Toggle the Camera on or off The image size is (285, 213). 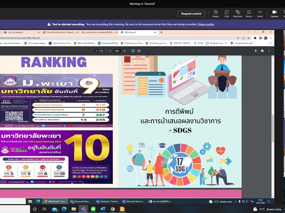(x=274, y=14)
